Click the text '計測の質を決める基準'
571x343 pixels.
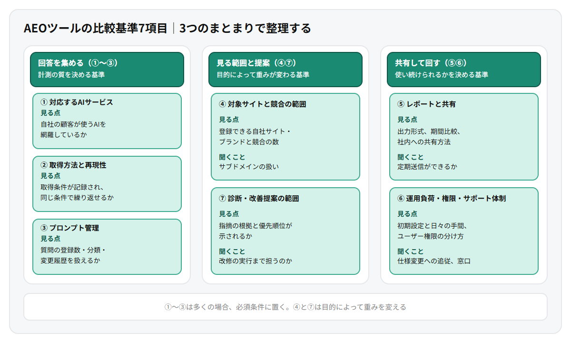tap(71, 75)
